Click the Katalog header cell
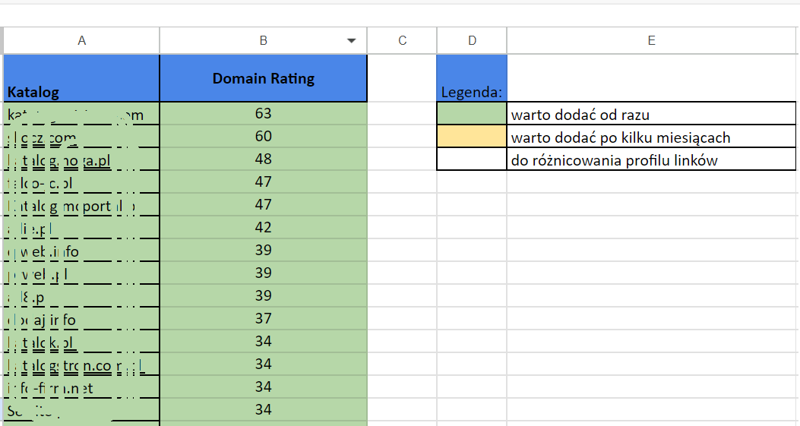Screen dimensions: 800x426 tap(81, 78)
